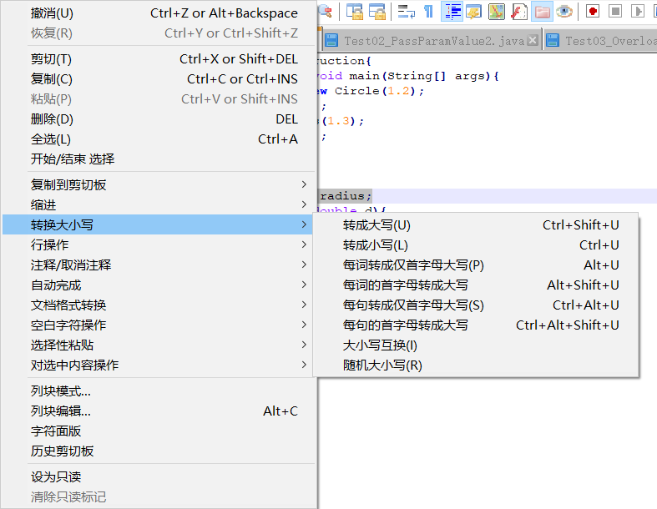Open the User Defined Language dialog icon
Screen dimensions: 657x509
point(474,12)
